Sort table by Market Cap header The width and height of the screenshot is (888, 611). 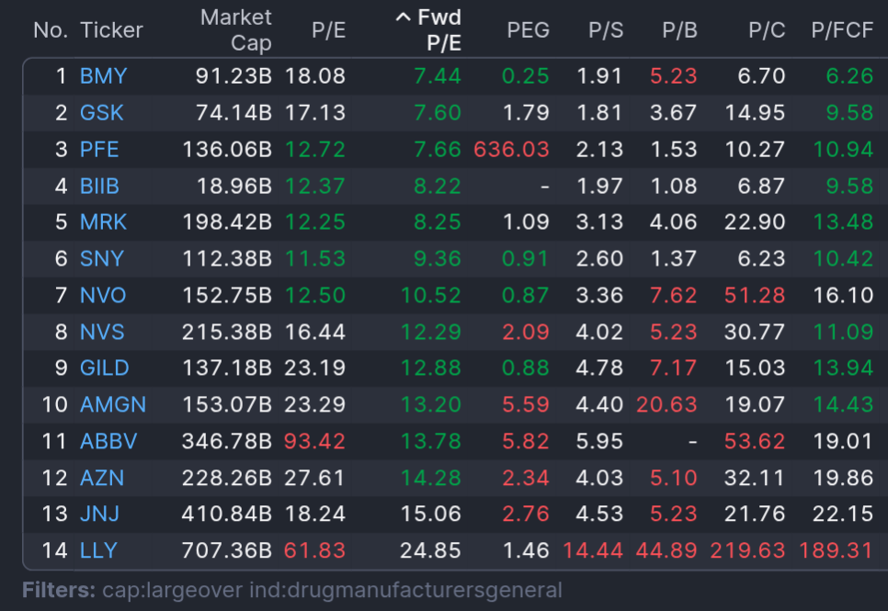click(x=236, y=30)
